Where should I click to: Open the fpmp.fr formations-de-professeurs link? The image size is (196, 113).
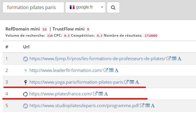click(x=97, y=58)
